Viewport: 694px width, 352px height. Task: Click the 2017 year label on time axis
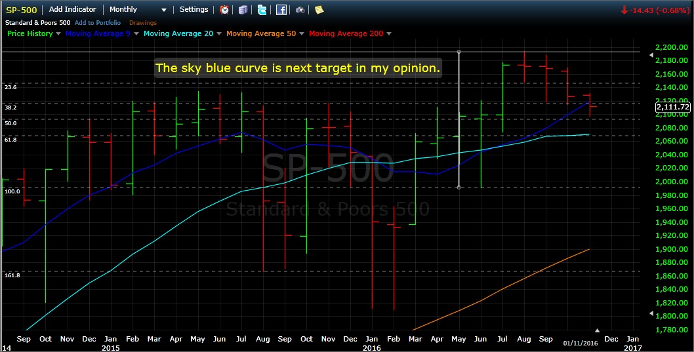(x=633, y=347)
